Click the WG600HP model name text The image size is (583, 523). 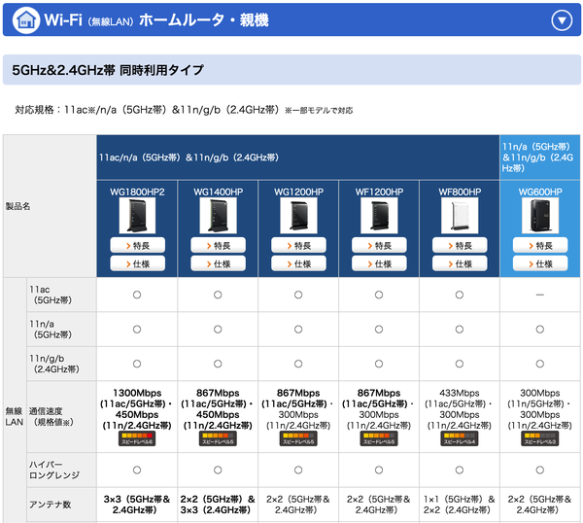click(x=540, y=192)
